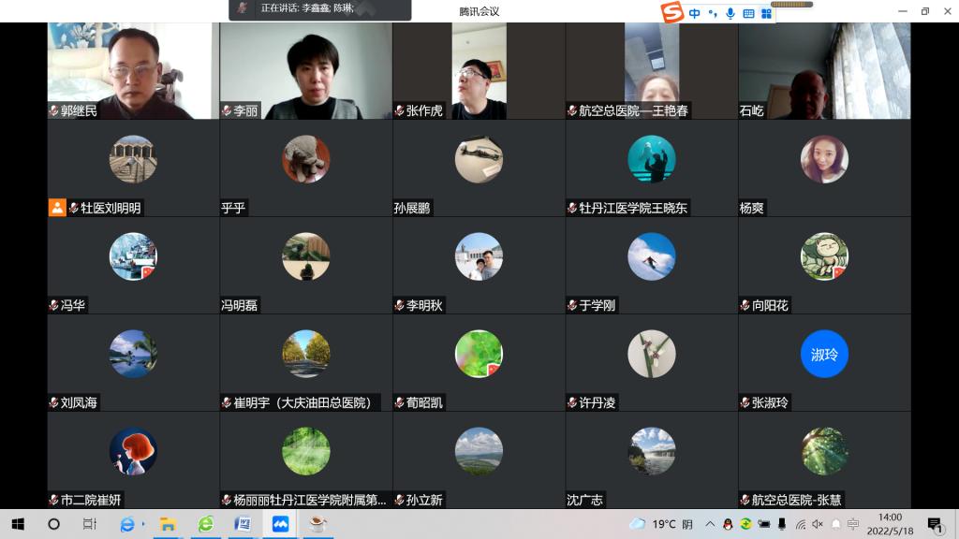
Task: Launch Internet Explorer from the taskbar
Action: [127, 524]
